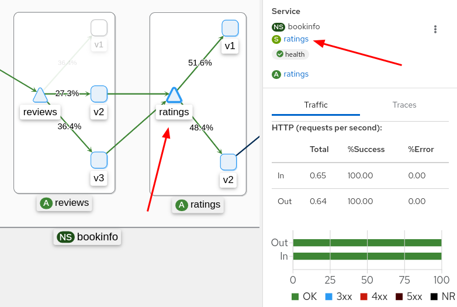Toggle the 4xx legend swatch
The height and width of the screenshot is (307, 457).
364,296
